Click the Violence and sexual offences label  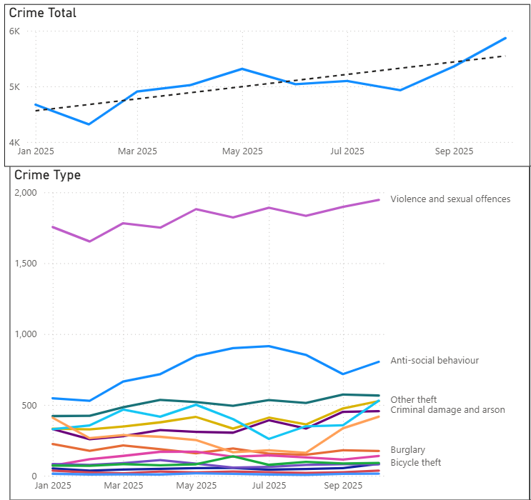[x=450, y=199]
